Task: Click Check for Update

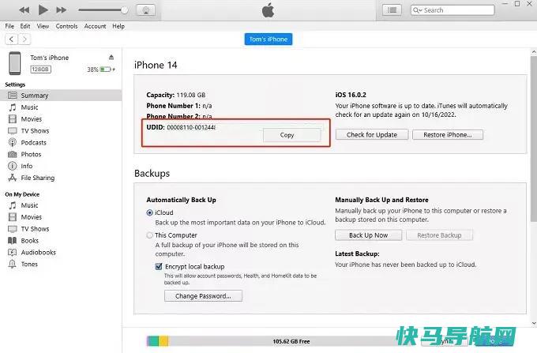Action: click(x=372, y=134)
